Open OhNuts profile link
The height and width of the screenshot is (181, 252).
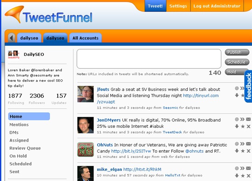[105, 145]
